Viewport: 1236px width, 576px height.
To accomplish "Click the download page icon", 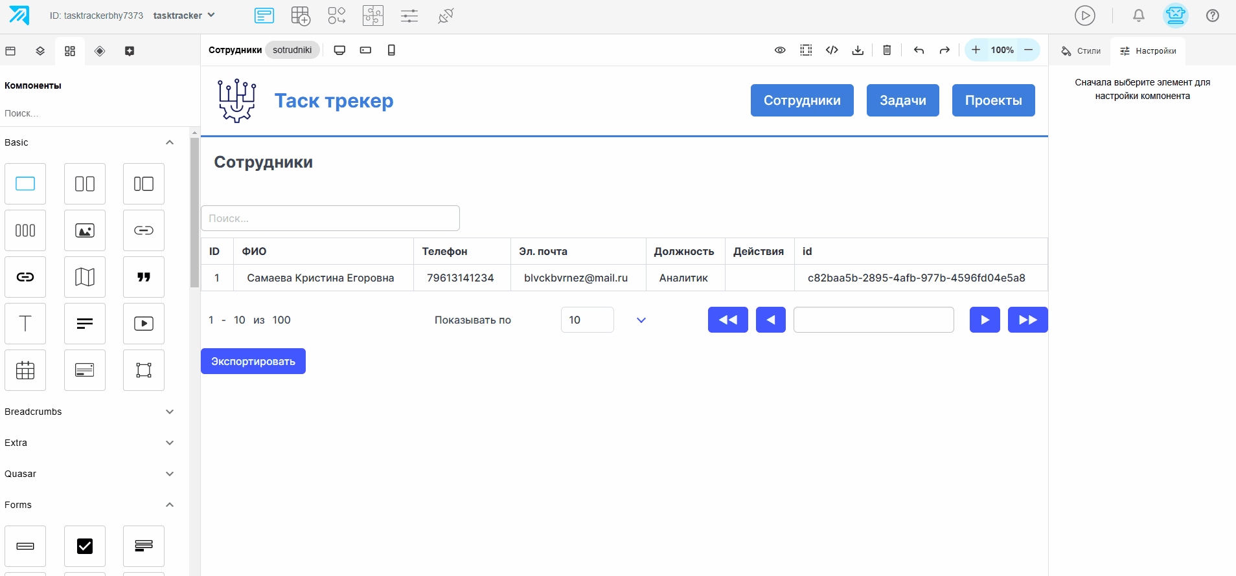I will point(858,50).
